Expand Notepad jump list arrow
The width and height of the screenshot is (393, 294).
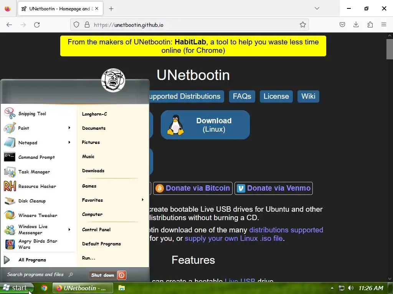[69, 142]
